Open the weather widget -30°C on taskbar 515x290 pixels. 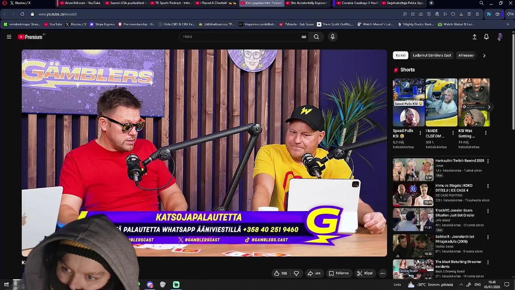[431, 284]
